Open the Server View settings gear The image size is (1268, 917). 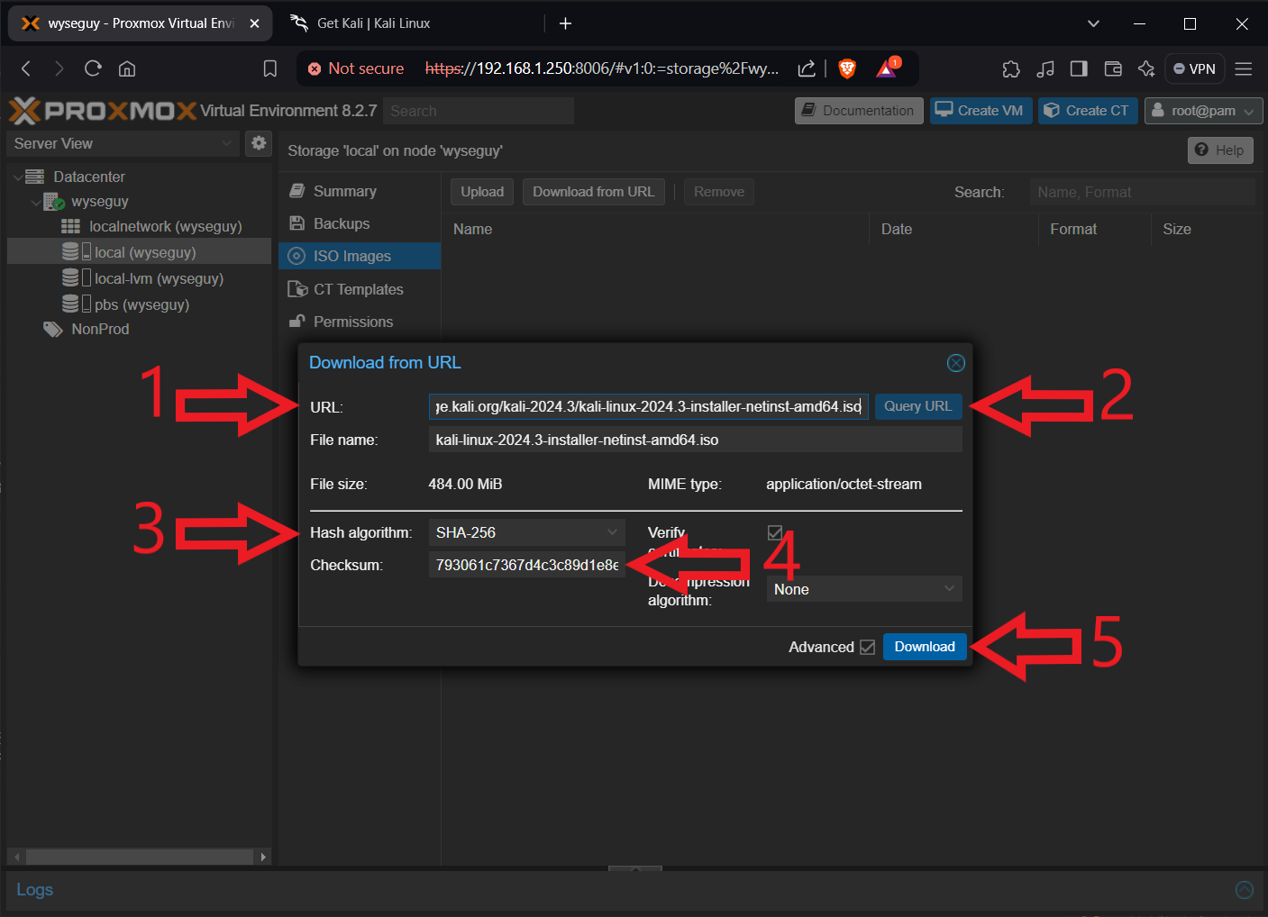[259, 142]
